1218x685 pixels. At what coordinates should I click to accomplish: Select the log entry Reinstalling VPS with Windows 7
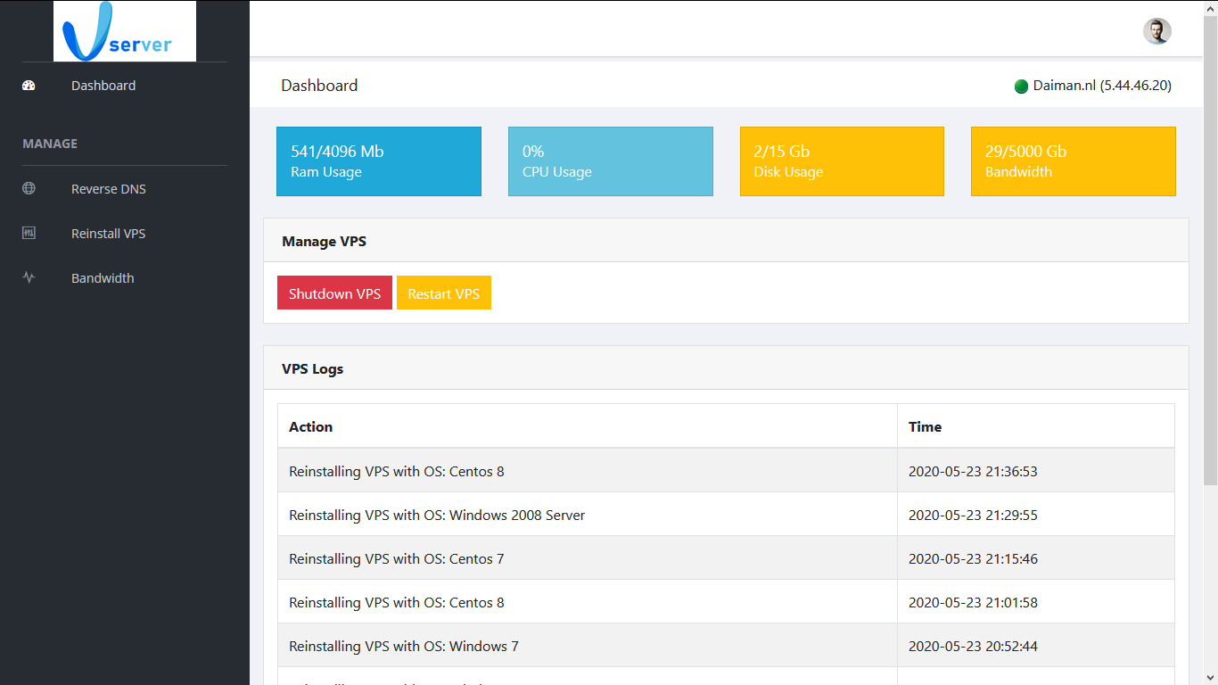[x=403, y=646]
